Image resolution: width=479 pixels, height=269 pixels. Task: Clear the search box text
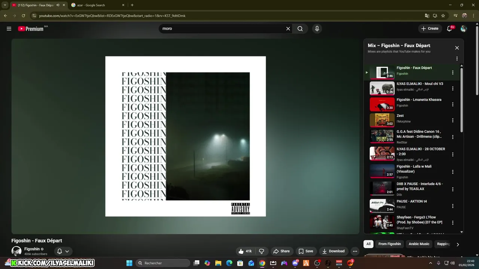tap(288, 29)
